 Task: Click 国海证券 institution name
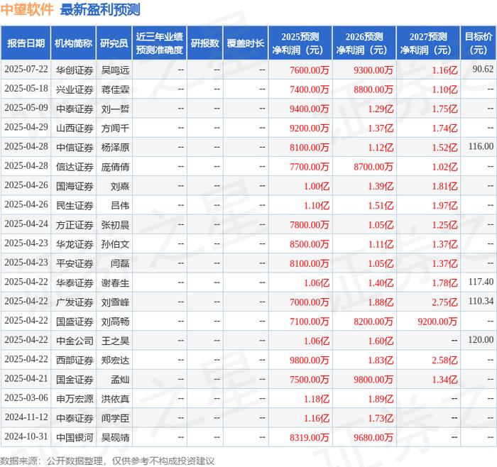coord(75,186)
